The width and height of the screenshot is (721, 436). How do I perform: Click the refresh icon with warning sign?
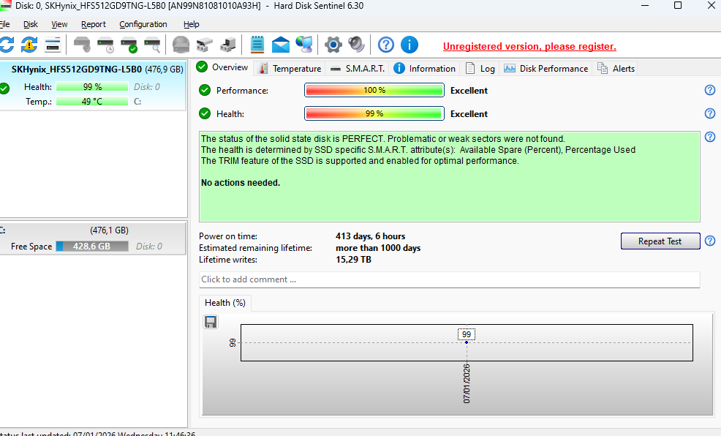coord(29,45)
